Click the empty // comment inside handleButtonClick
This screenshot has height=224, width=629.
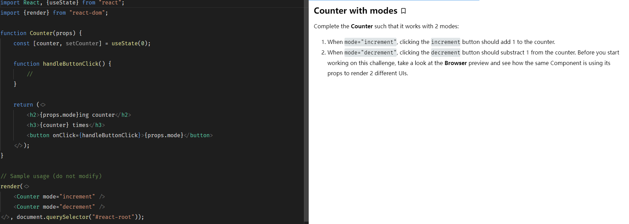click(30, 74)
